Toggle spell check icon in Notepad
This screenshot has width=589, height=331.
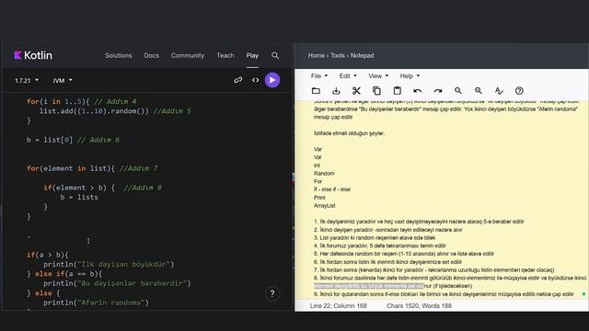(x=499, y=90)
